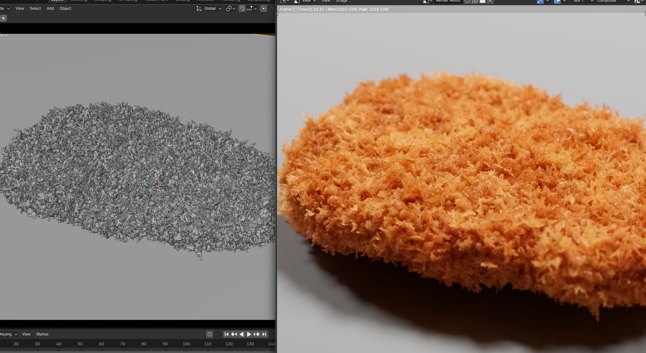The height and width of the screenshot is (353, 646).
Task: Open the snapping options dropdown
Action: coord(251,9)
